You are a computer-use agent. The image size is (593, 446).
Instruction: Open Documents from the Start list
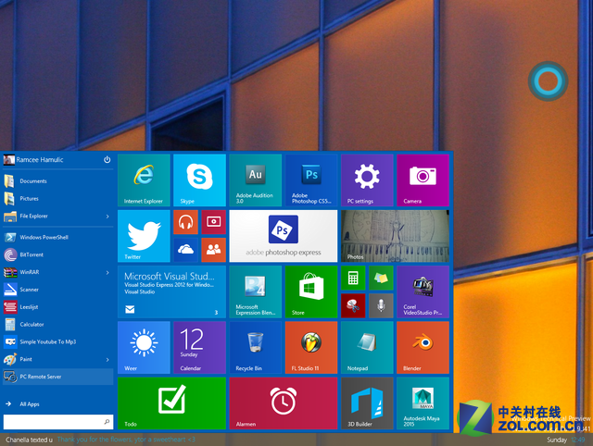pyautogui.click(x=57, y=180)
